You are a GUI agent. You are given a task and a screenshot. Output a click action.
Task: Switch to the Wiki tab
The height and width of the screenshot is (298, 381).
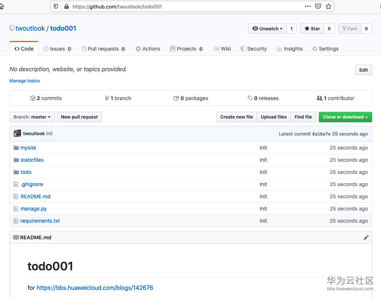point(222,49)
